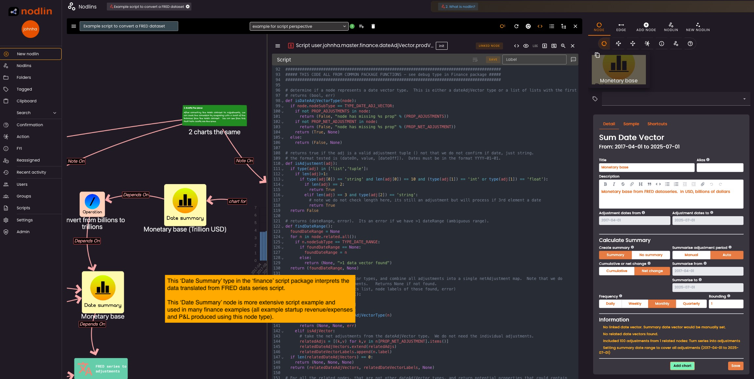Click the script SAVE button

pos(493,60)
